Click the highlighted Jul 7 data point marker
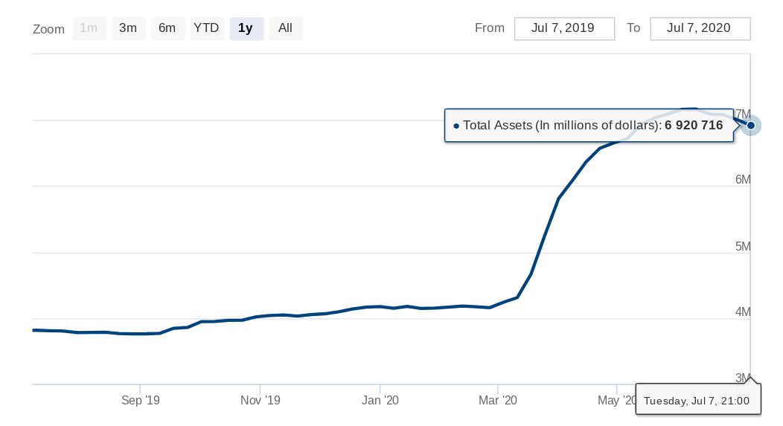783x426 pixels. click(750, 125)
